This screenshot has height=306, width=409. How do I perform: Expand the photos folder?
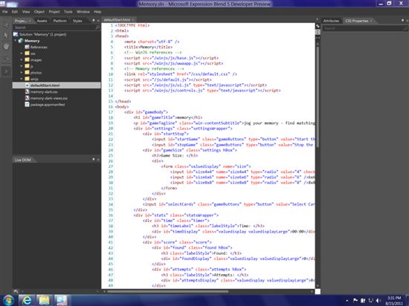pyautogui.click(x=22, y=72)
